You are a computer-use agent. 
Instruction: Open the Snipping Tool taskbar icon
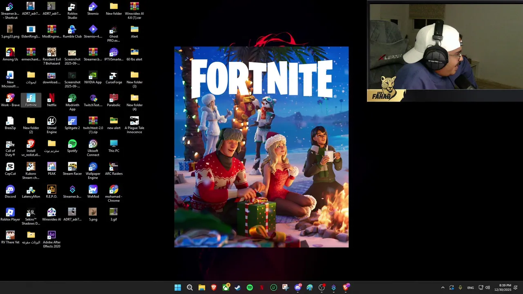tap(285, 287)
